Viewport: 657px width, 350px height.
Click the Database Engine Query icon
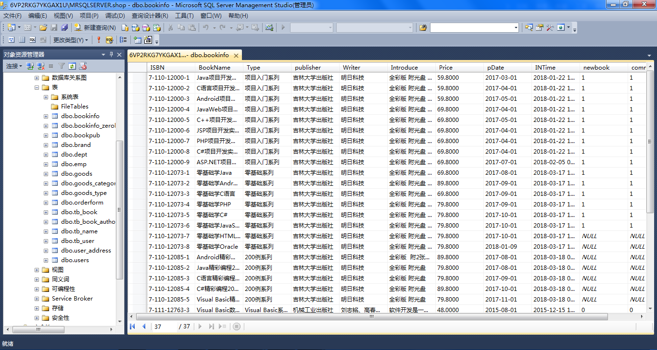coord(125,28)
